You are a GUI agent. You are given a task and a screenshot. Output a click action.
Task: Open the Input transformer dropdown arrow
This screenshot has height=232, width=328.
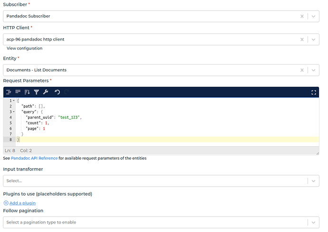313,181
